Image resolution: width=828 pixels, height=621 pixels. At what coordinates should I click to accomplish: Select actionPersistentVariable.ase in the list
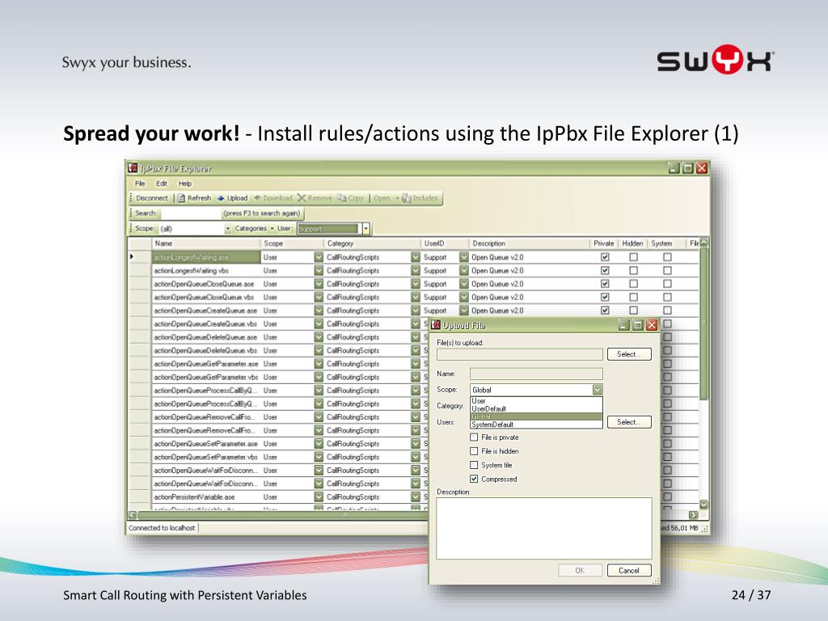pyautogui.click(x=206, y=497)
